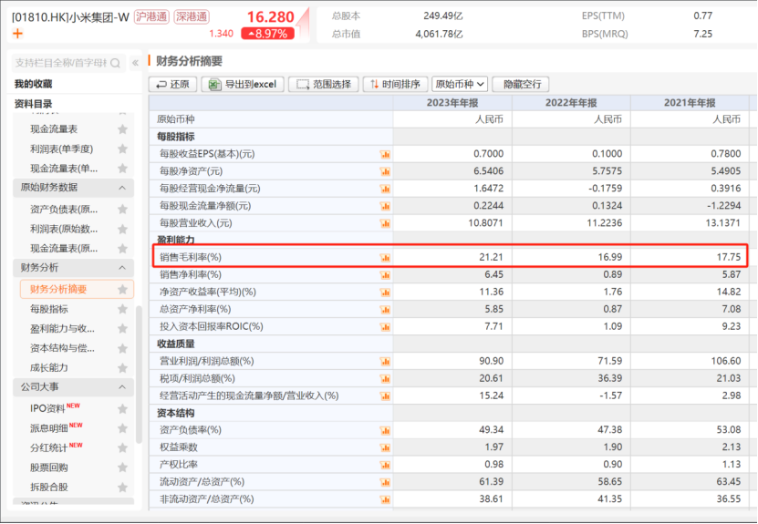The height and width of the screenshot is (524, 758).
Task: Open 资本结构与偿... in sidebar
Action: point(62,349)
